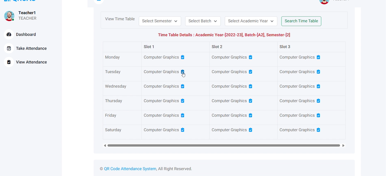Open View Attendance menu item
The height and width of the screenshot is (176, 386).
pos(31,62)
